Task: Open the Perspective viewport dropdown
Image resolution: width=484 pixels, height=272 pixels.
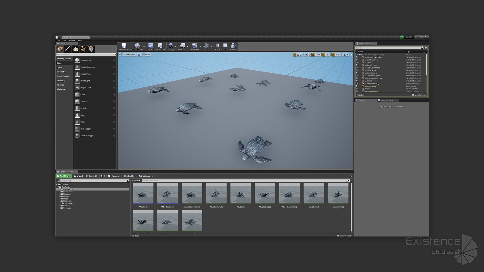Action: pos(129,55)
